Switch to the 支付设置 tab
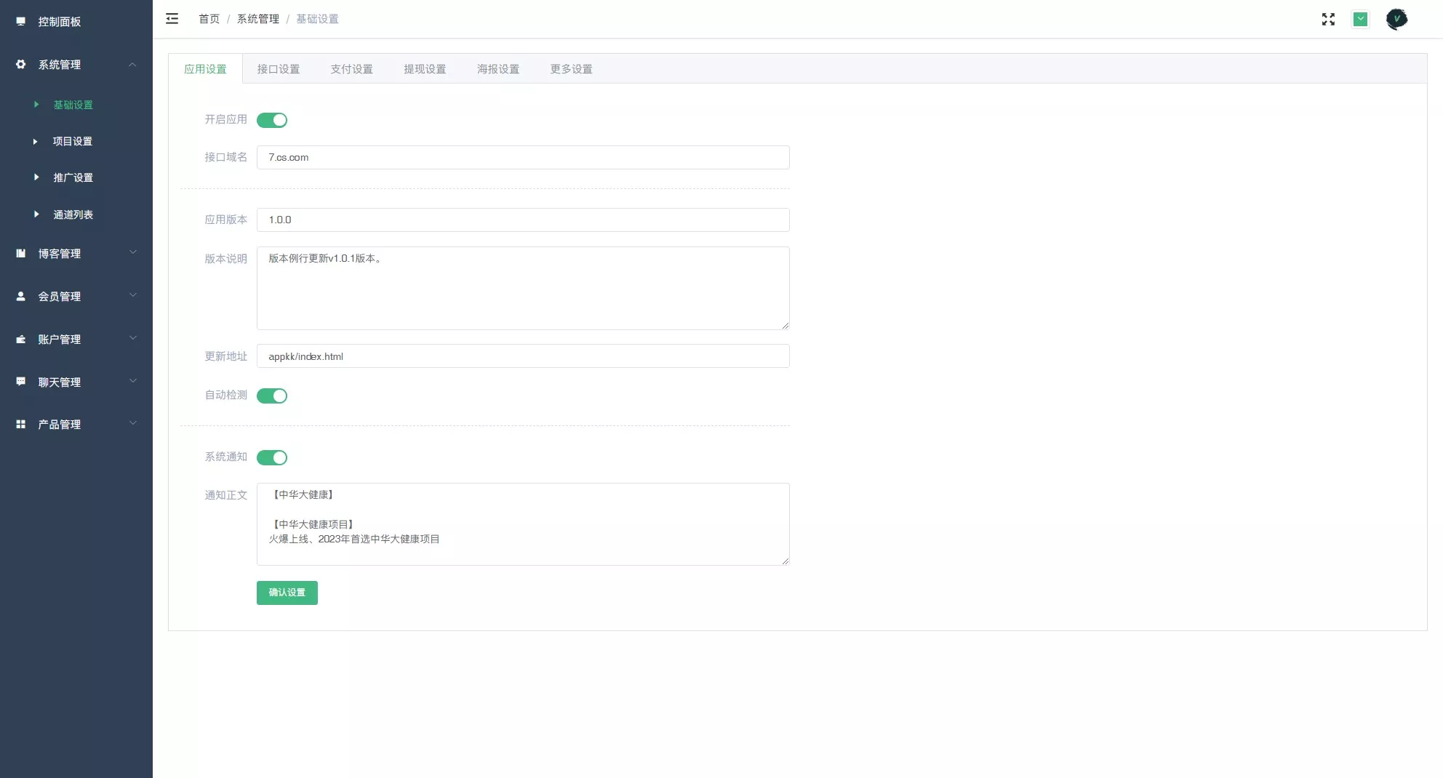Screen dimensions: 1443x778 (351, 69)
